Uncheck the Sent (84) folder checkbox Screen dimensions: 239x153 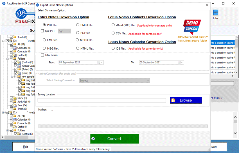tap(12, 105)
